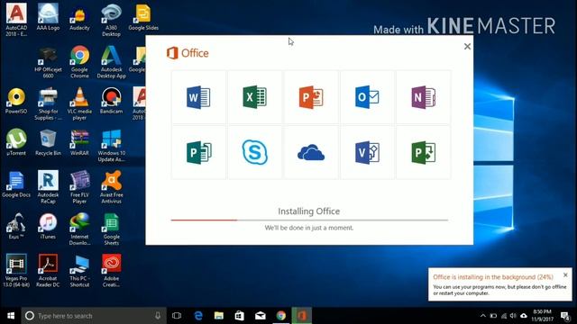Select the Adobe Creative Cloud icon
The width and height of the screenshot is (577, 324).
pyautogui.click(x=111, y=270)
